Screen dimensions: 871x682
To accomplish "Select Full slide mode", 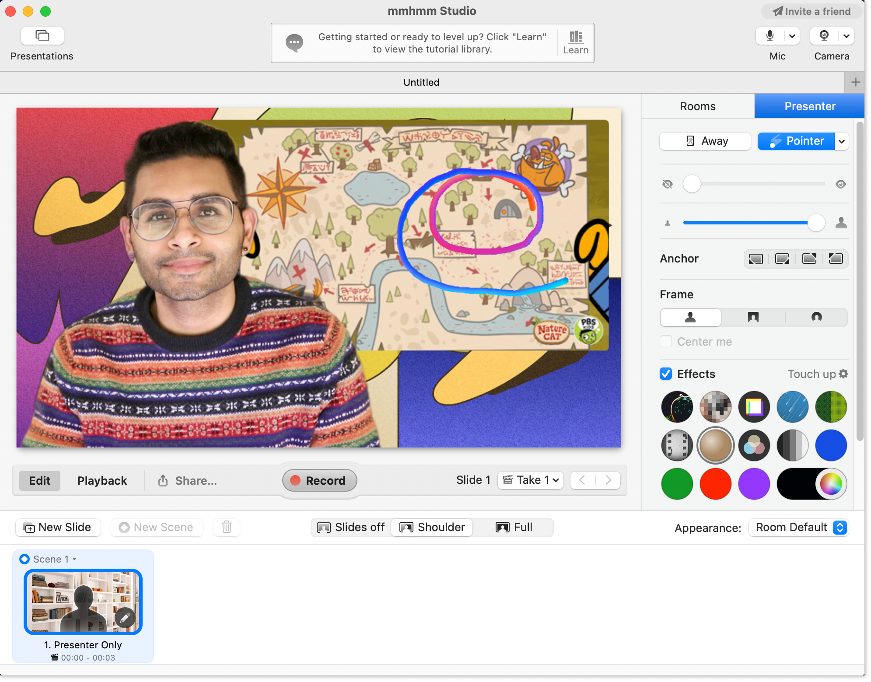I will tap(514, 527).
